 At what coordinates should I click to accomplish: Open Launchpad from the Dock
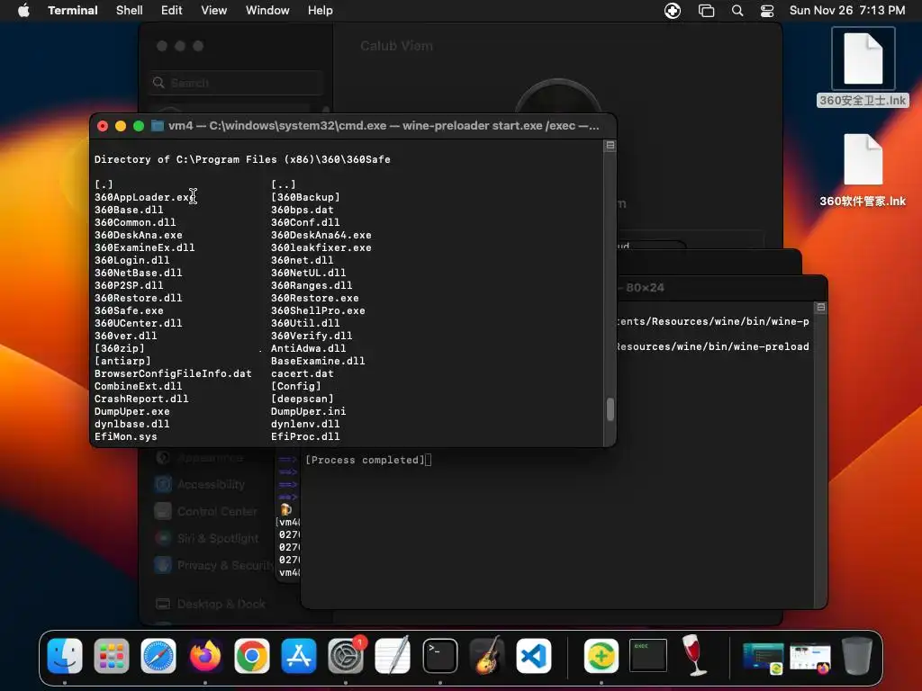tap(111, 656)
